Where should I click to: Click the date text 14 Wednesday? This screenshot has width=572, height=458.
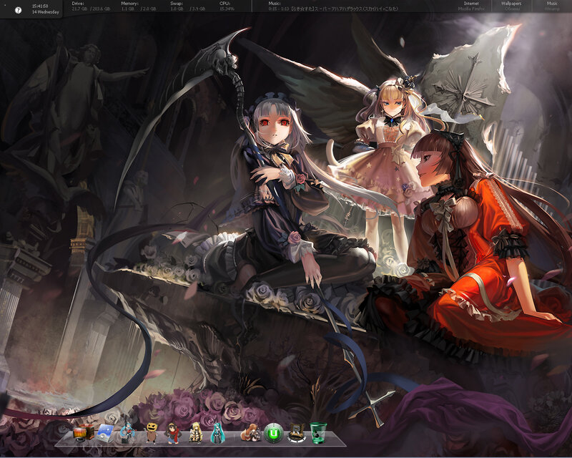click(46, 12)
